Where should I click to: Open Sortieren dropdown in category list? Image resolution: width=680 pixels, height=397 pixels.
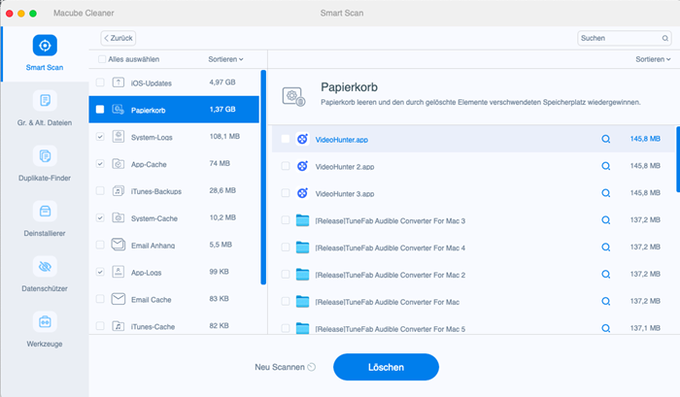click(x=225, y=59)
